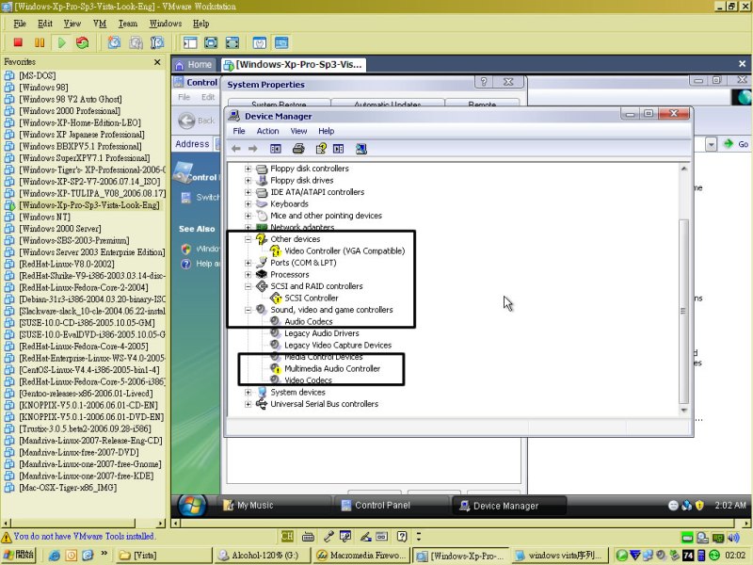This screenshot has height=565, width=753.
Task: Select System devices in the device tree
Action: pyautogui.click(x=297, y=392)
